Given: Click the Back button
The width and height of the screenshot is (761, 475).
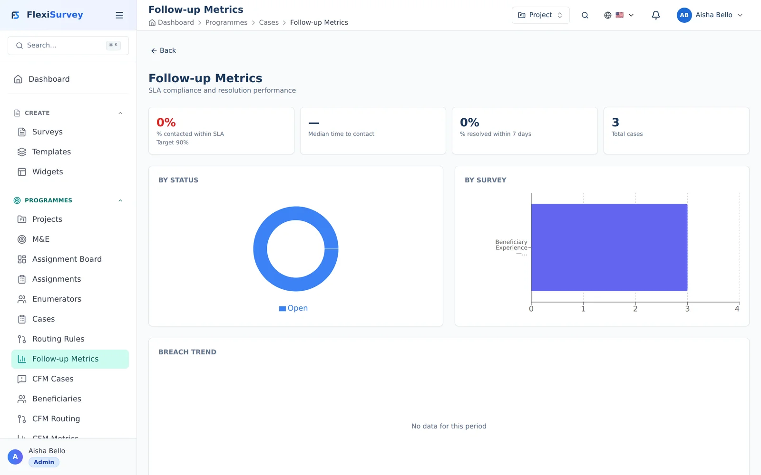Looking at the screenshot, I should click(163, 50).
